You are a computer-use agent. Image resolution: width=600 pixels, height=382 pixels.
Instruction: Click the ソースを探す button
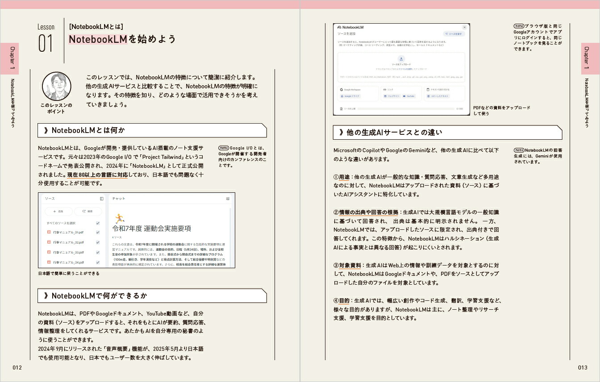454,33
